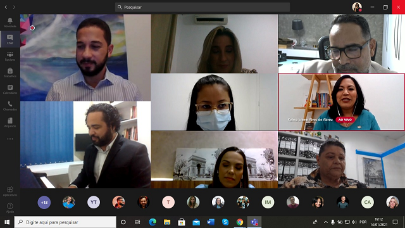This screenshot has height=228, width=405.
Task: Open Aplicativos icon in sidebar
Action: (10, 191)
